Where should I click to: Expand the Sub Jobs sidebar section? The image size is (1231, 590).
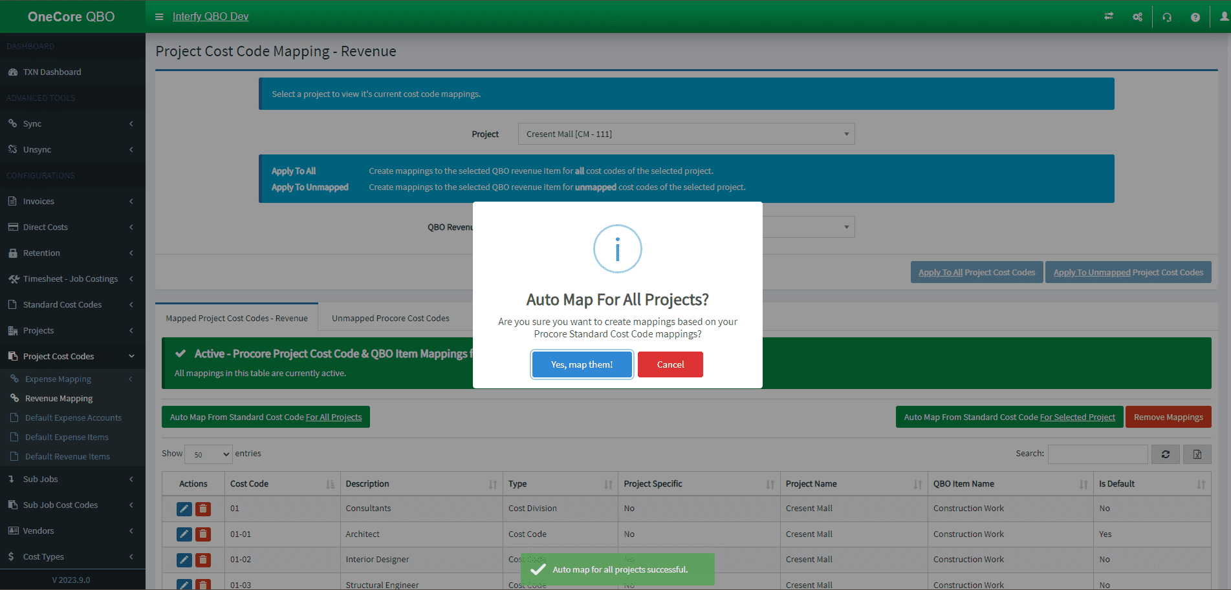(72, 479)
